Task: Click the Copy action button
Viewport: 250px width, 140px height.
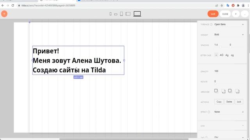Action: 219,102
